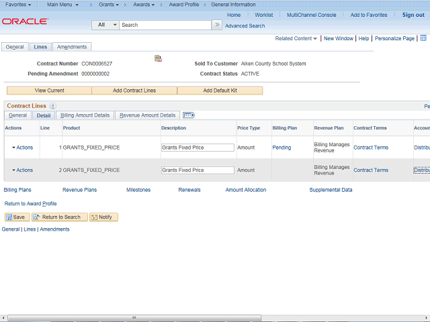Click Return to Award Profile link
Screen dimensions: 430x322
(x=30, y=204)
